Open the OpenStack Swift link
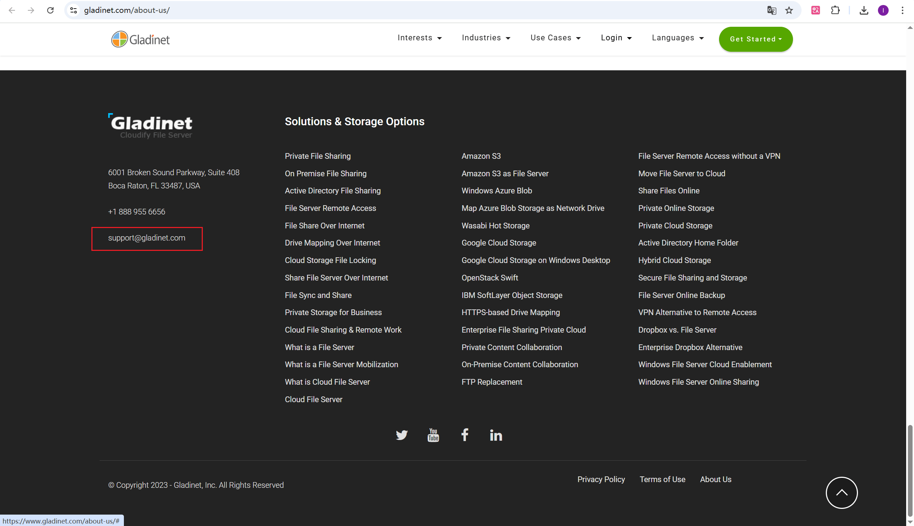Viewport: 914px width, 526px height. pos(490,278)
